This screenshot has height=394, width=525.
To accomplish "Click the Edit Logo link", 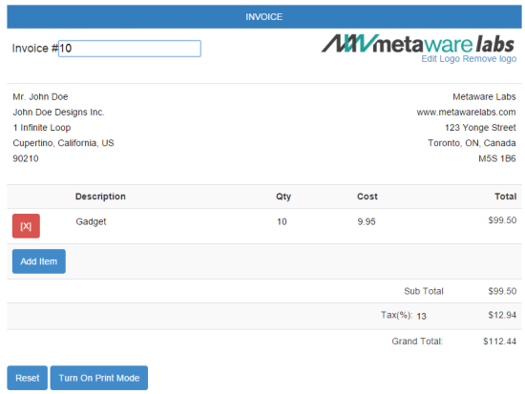I will (441, 59).
